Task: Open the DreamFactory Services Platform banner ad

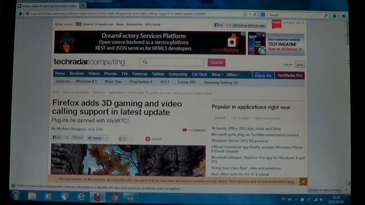Action: (x=150, y=43)
